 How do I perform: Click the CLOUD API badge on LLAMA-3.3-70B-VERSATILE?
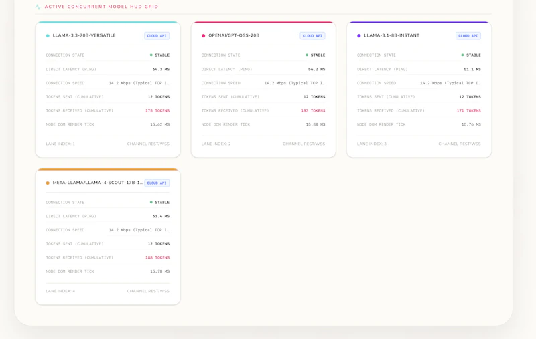(x=157, y=36)
